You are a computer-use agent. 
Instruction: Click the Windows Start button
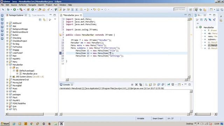[5, 124]
